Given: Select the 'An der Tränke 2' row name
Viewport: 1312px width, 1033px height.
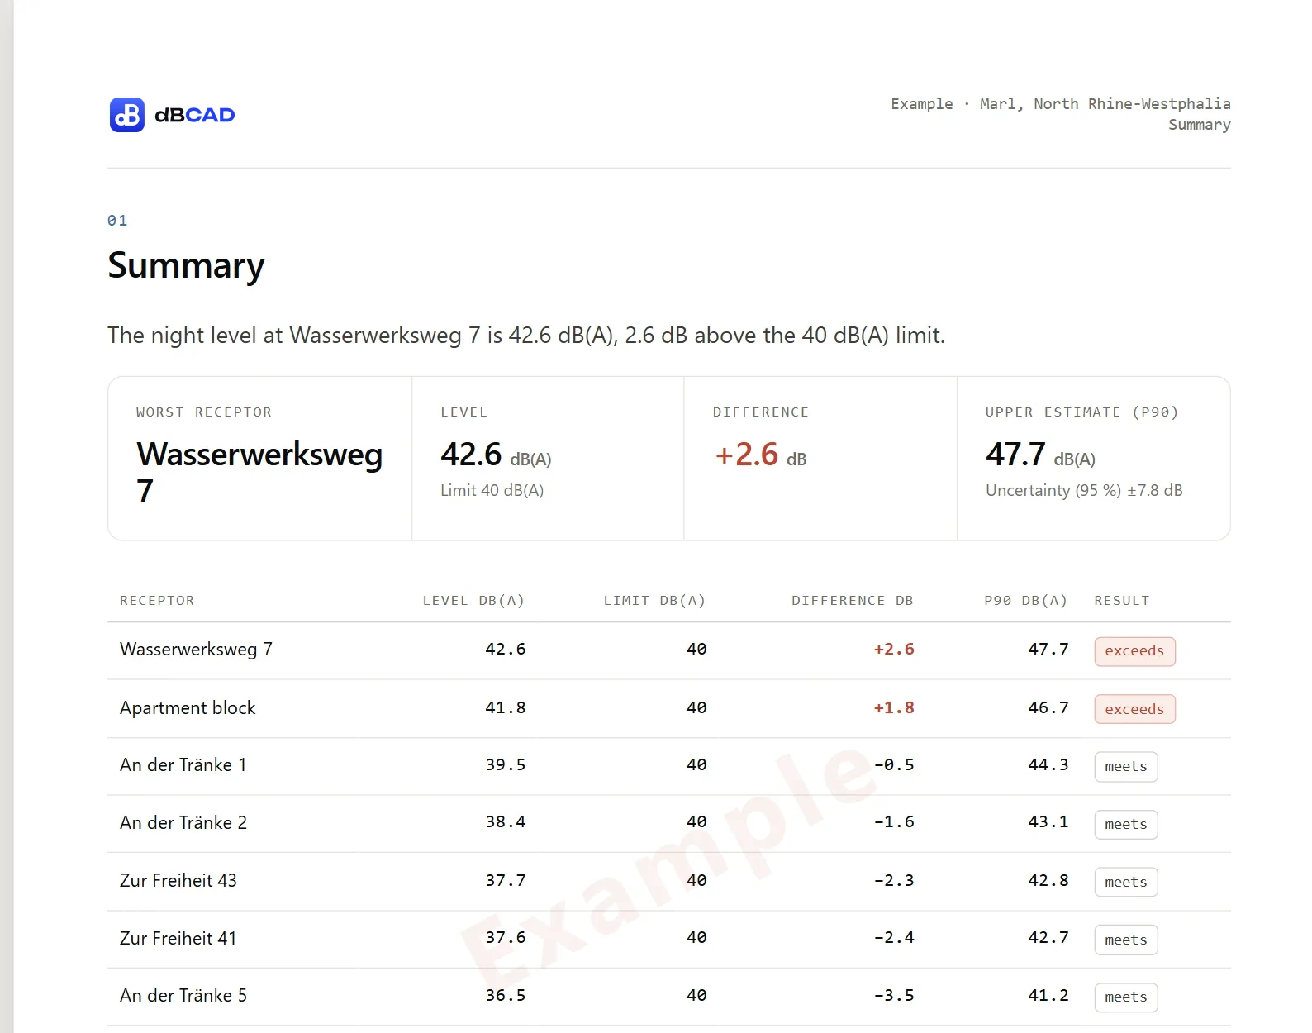Looking at the screenshot, I should coord(183,823).
